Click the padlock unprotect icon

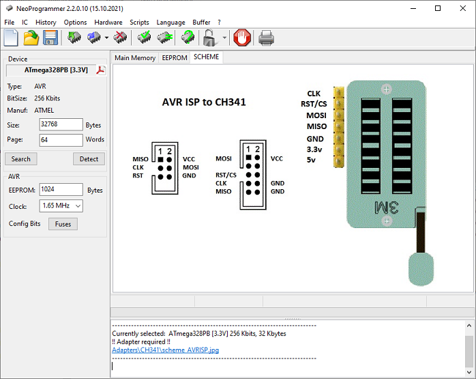[x=210, y=38]
